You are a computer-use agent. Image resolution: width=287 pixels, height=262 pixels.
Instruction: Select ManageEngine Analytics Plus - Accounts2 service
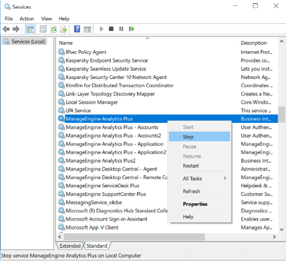(113, 136)
